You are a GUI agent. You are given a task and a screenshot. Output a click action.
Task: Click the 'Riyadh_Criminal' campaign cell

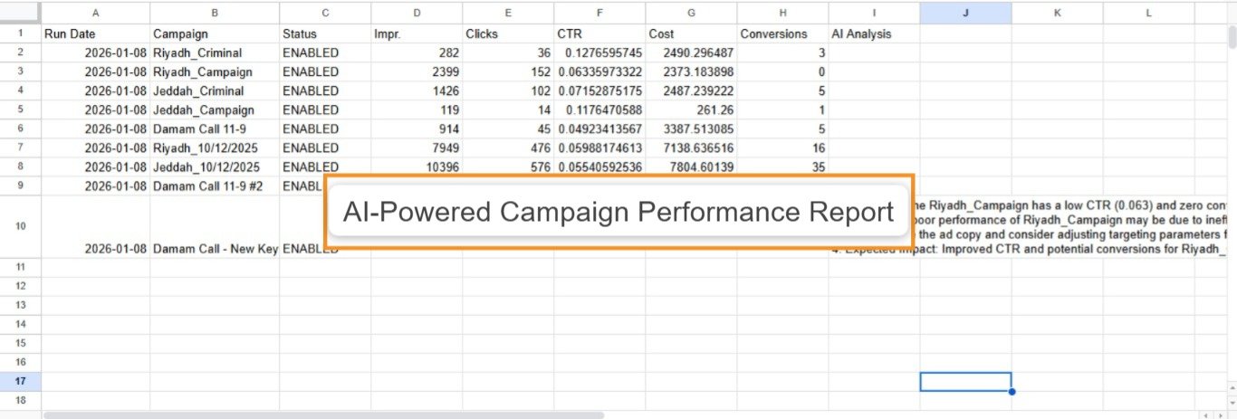pos(214,52)
